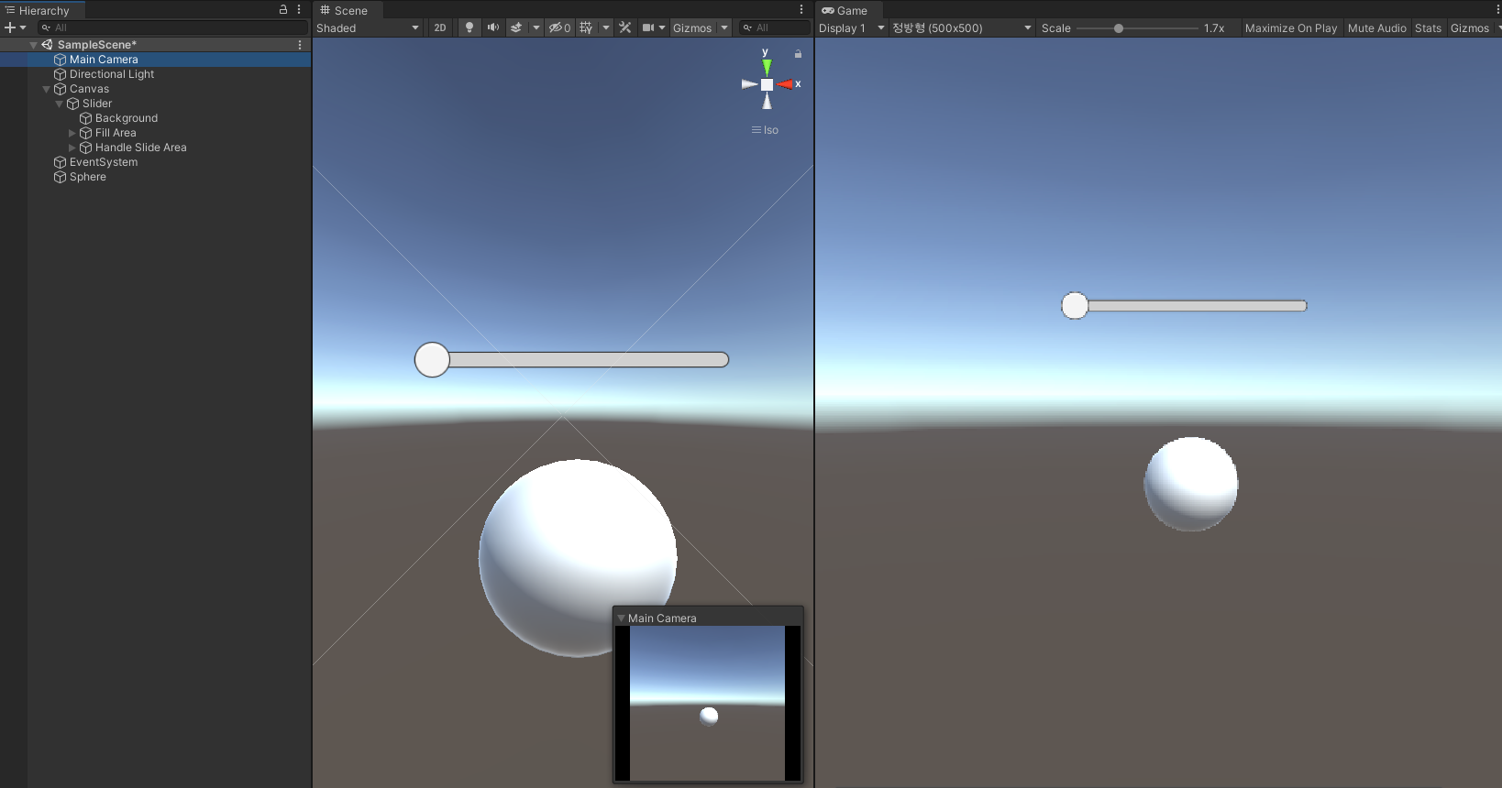Collapse the Canvas object children
The image size is (1502, 788).
click(47, 89)
